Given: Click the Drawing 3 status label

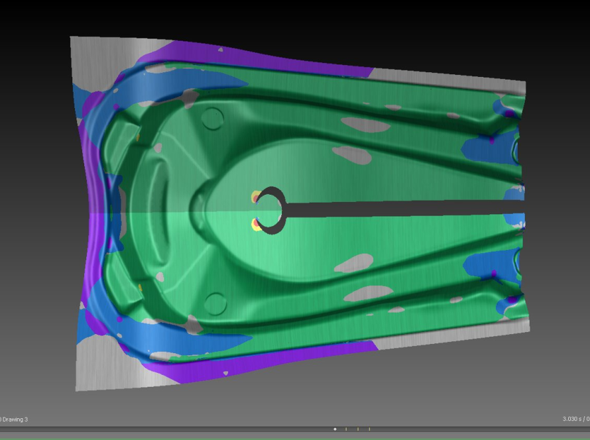Looking at the screenshot, I should (14, 419).
